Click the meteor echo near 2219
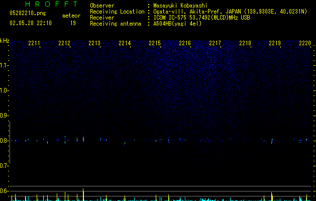The height and width of the screenshot is (201, 316). (272, 141)
